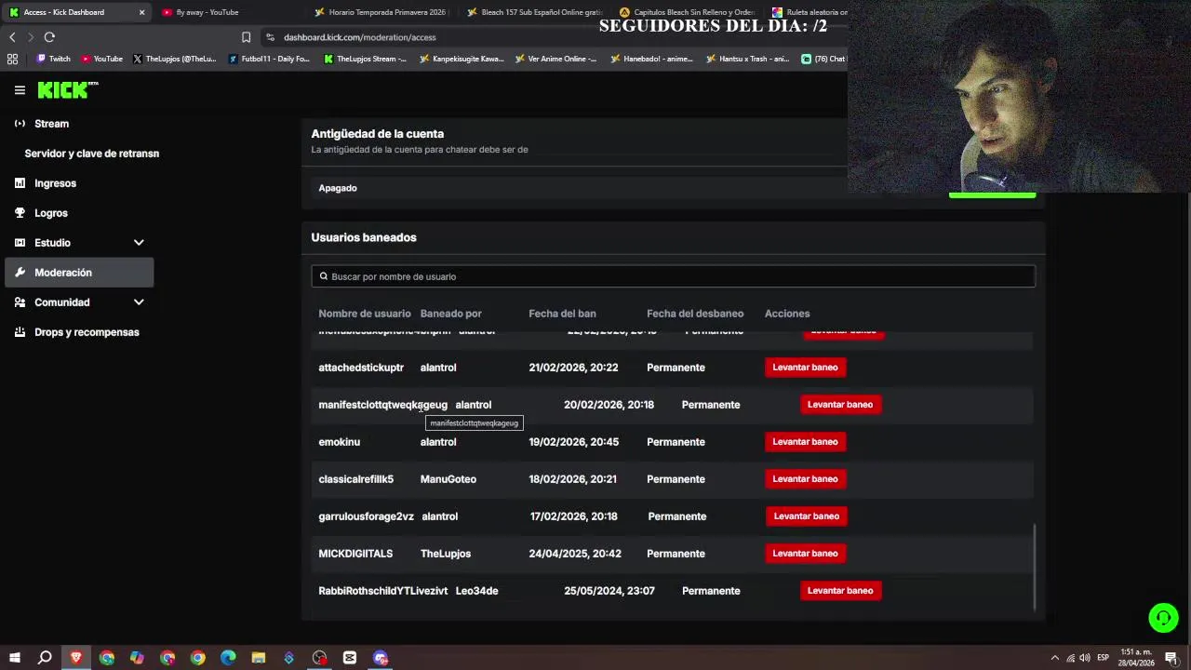Click the Ingresos chart icon
Viewport: 1191px width, 670px height.
point(20,183)
